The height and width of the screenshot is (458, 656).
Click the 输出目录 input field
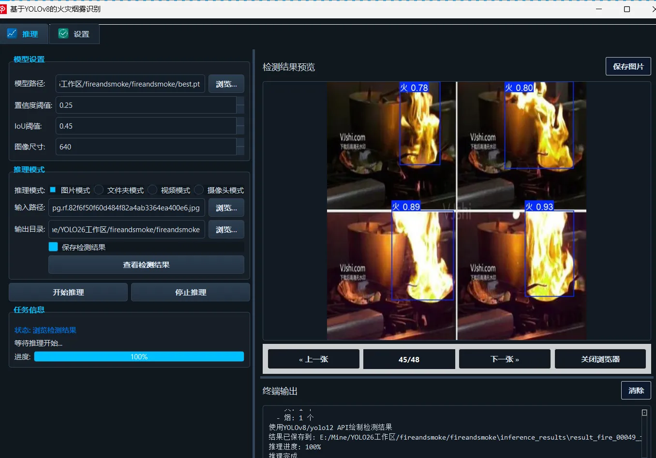pyautogui.click(x=127, y=229)
